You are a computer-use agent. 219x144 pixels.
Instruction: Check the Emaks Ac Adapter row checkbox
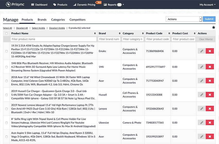[x=6, y=51]
